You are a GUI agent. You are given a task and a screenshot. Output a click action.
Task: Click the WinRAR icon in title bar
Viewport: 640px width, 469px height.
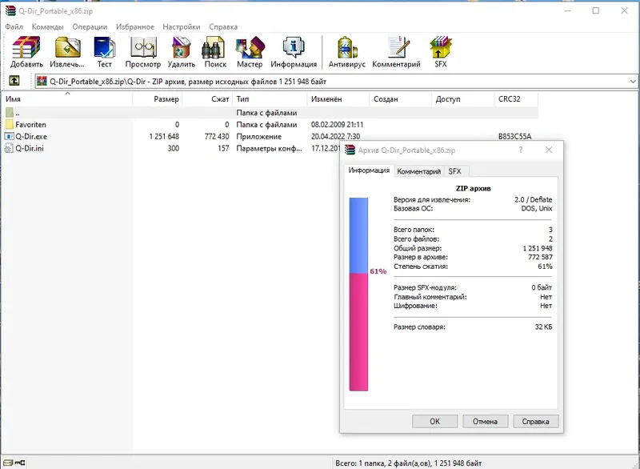[10, 11]
